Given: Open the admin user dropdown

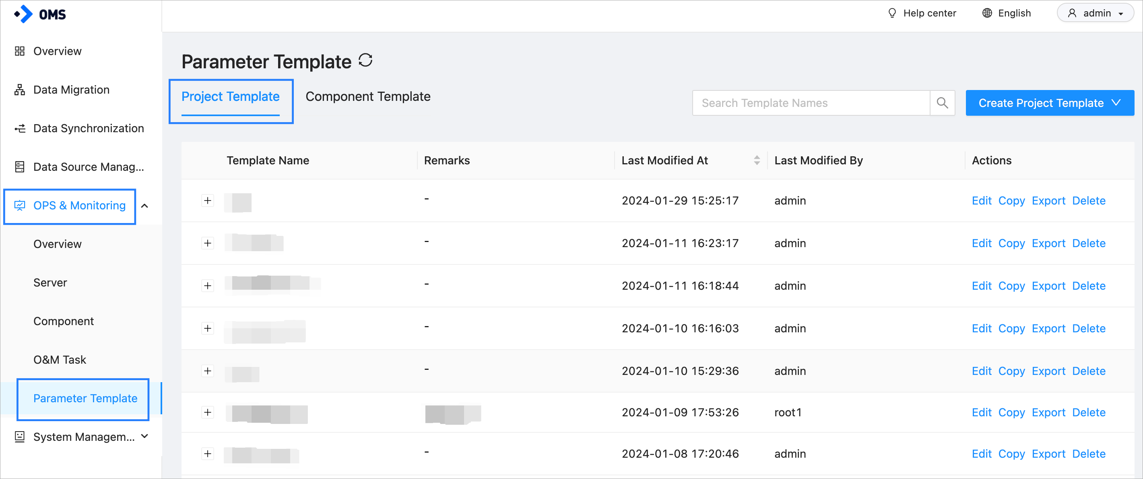Looking at the screenshot, I should pos(1096,13).
